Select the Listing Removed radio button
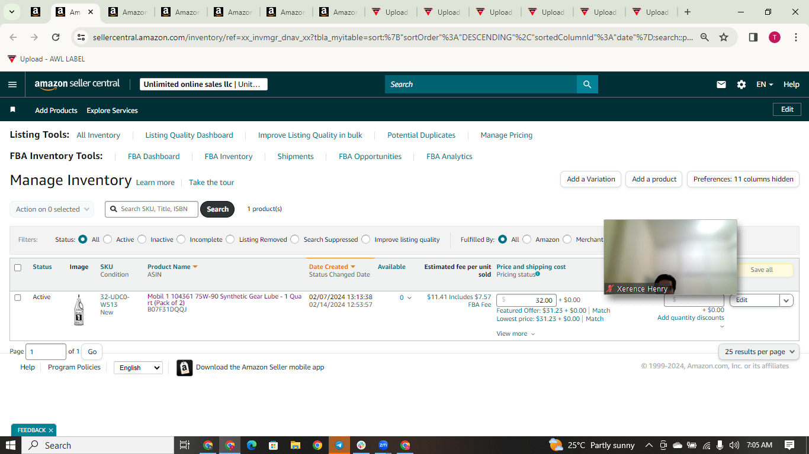 (230, 239)
